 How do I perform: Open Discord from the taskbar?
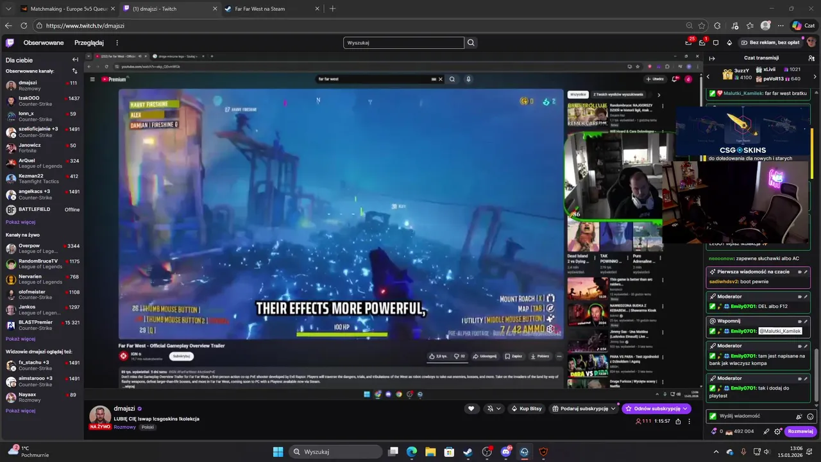505,452
